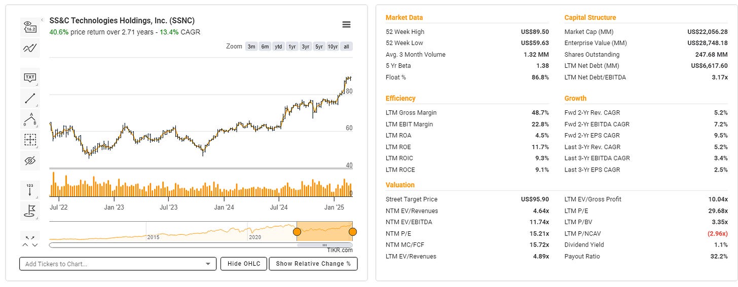Viewport: 738px width, 287px height.
Task: Select the crosshair measure tool
Action: click(30, 140)
